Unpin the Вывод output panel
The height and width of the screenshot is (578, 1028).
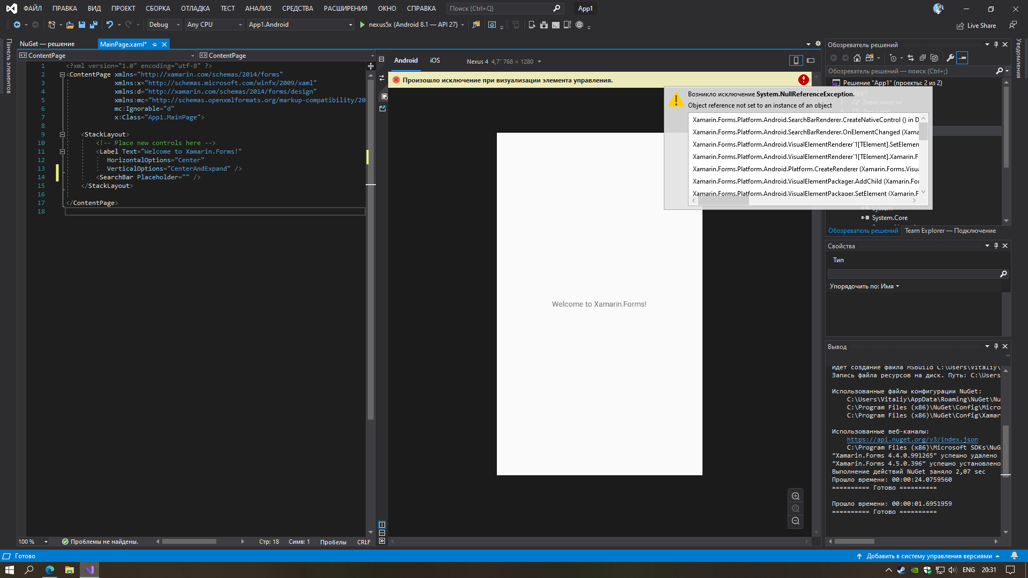[996, 346]
